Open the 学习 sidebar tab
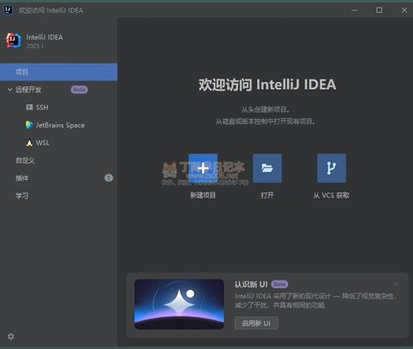Image resolution: width=413 pixels, height=349 pixels. click(58, 196)
